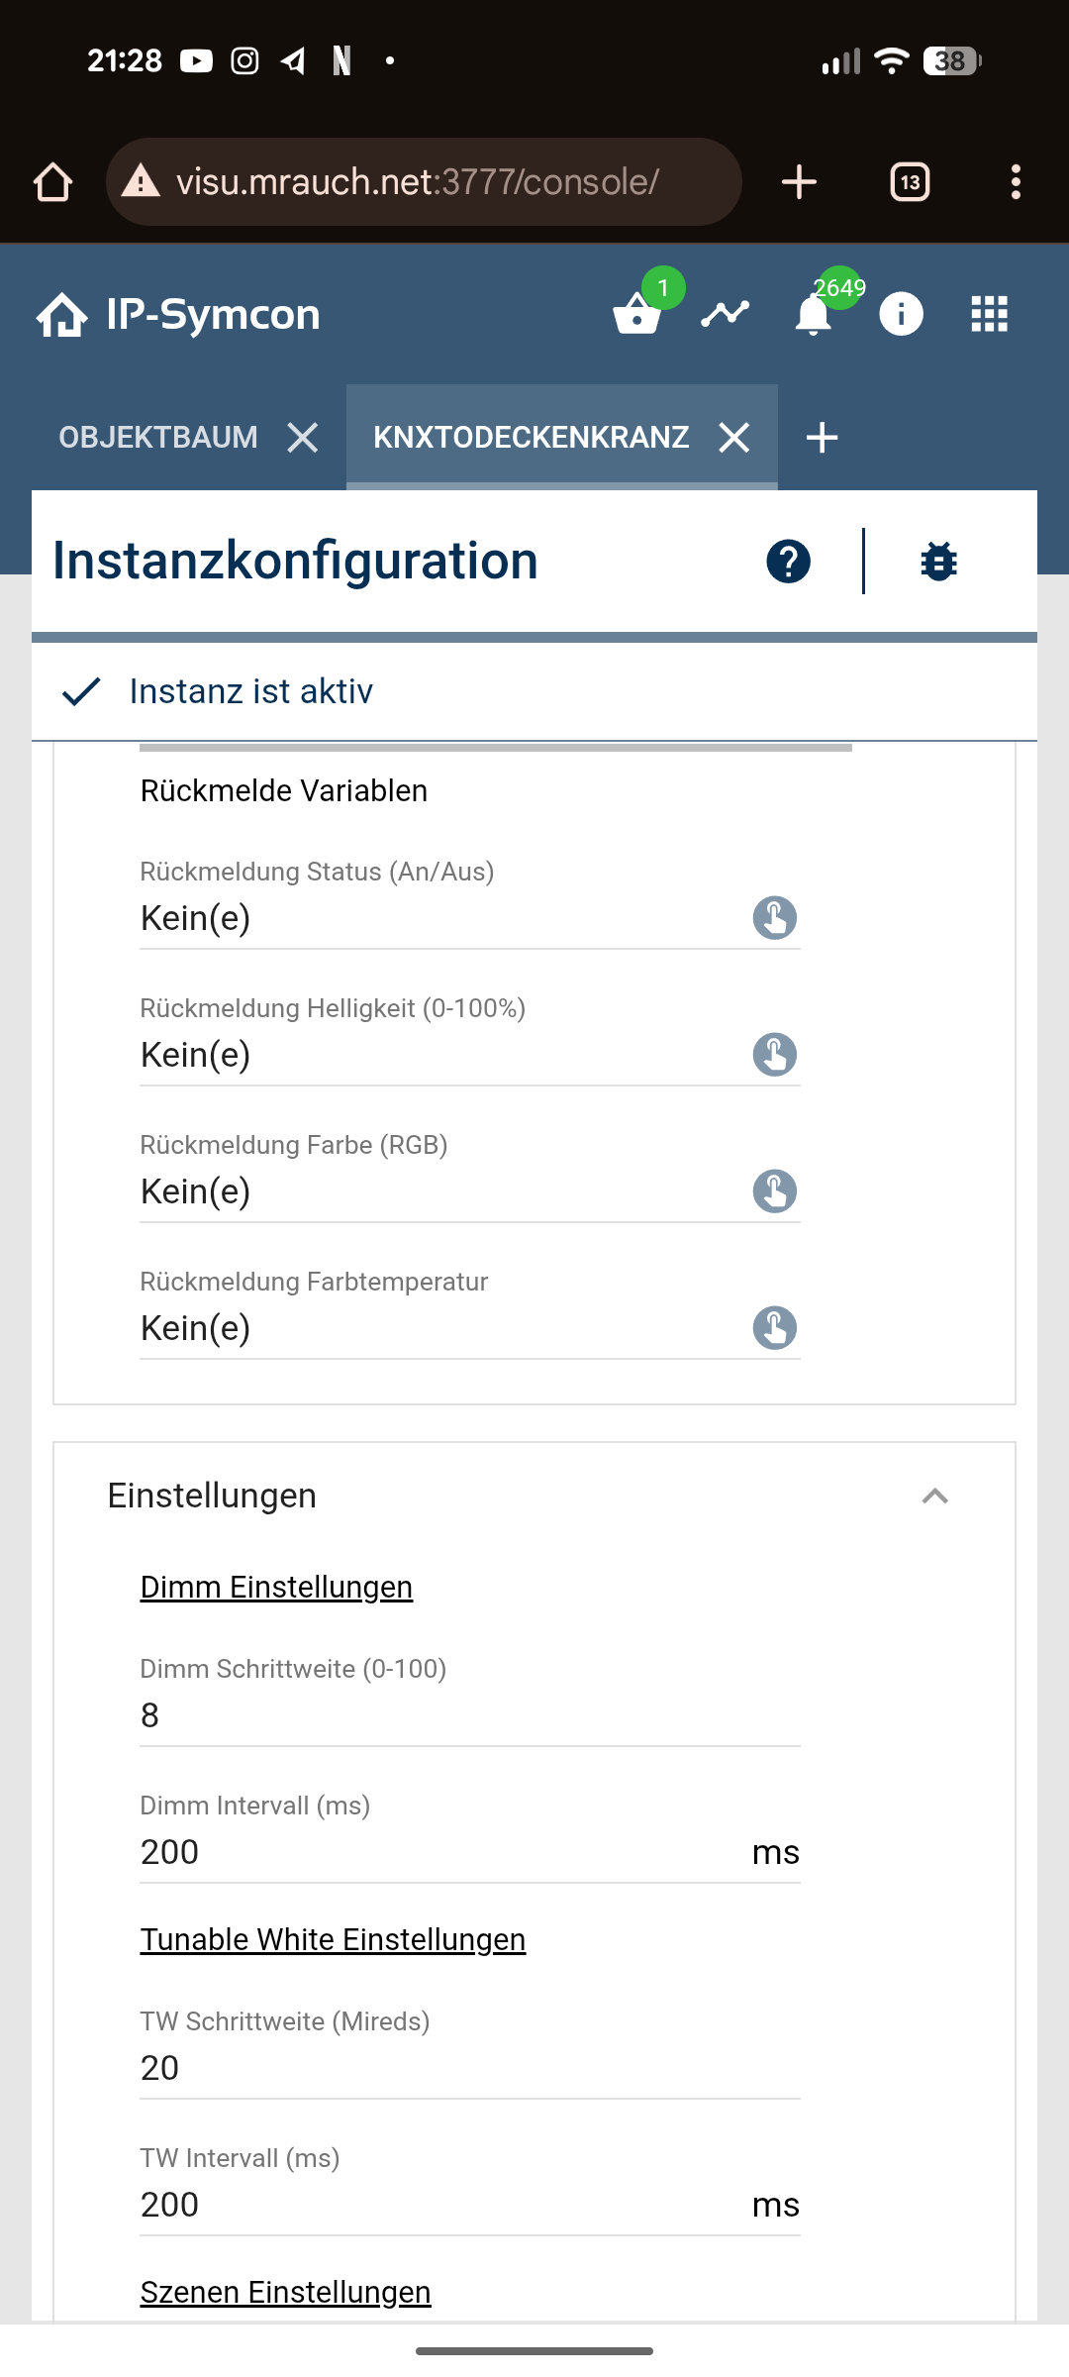
Task: Select variable for Rückmeldung Farbtemperatur
Action: [x=774, y=1327]
